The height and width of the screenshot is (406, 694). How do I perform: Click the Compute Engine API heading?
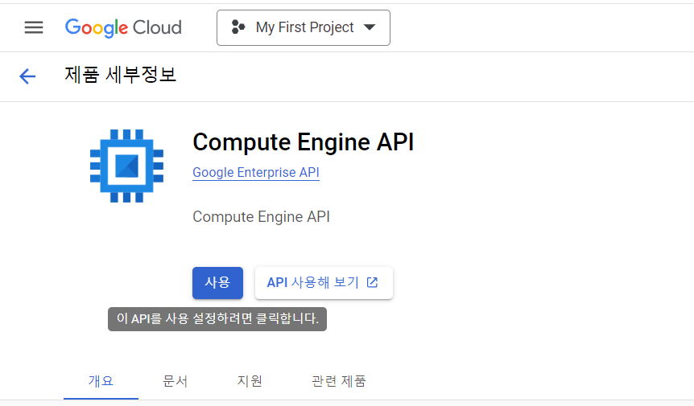click(304, 142)
